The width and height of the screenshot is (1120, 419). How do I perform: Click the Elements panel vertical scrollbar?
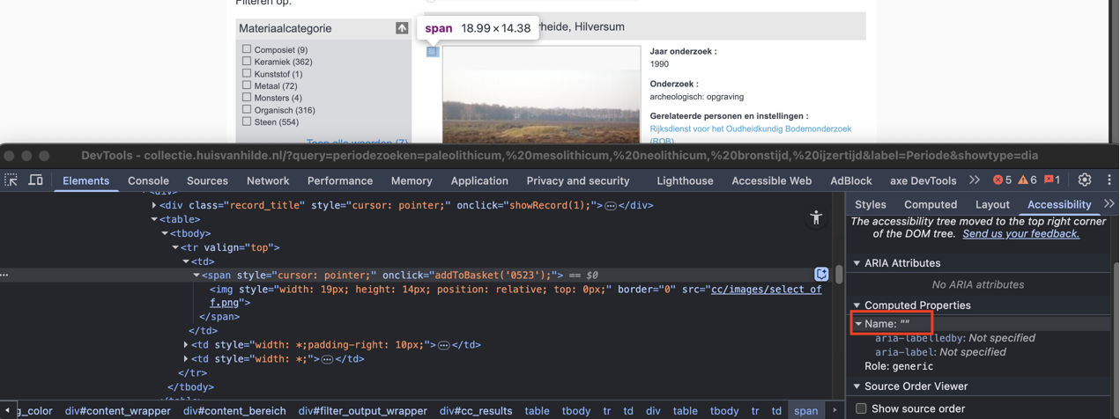pos(839,275)
